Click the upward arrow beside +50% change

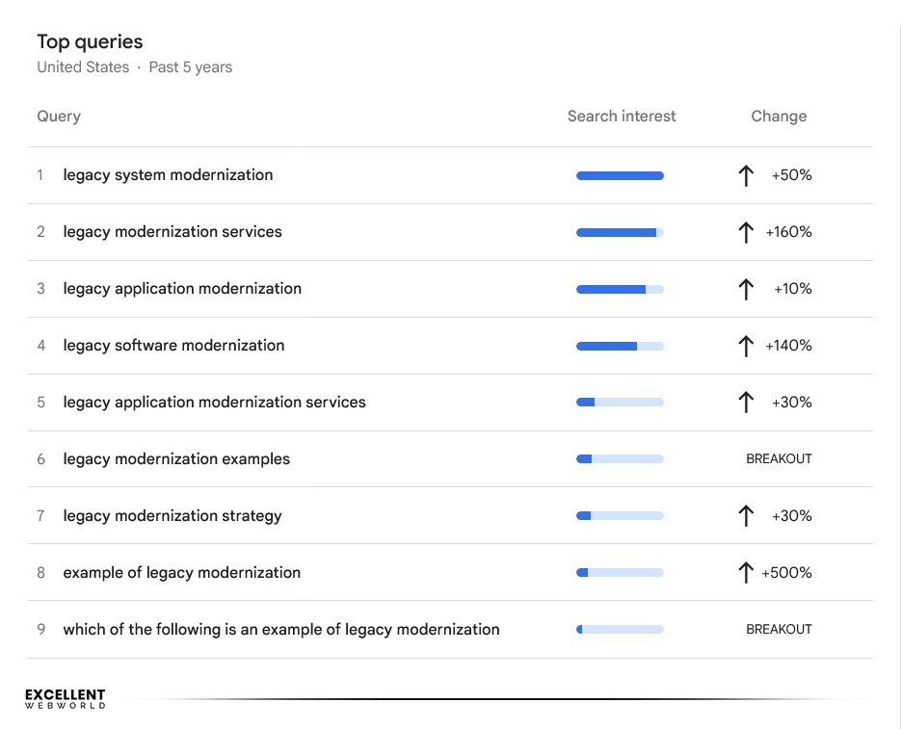click(x=746, y=175)
